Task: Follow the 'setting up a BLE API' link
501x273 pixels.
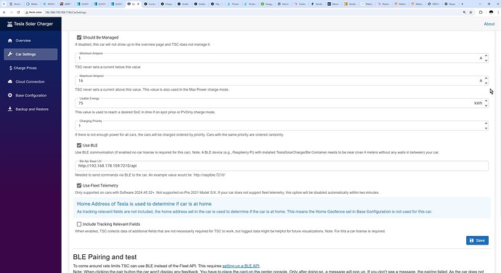Action: pos(241,266)
